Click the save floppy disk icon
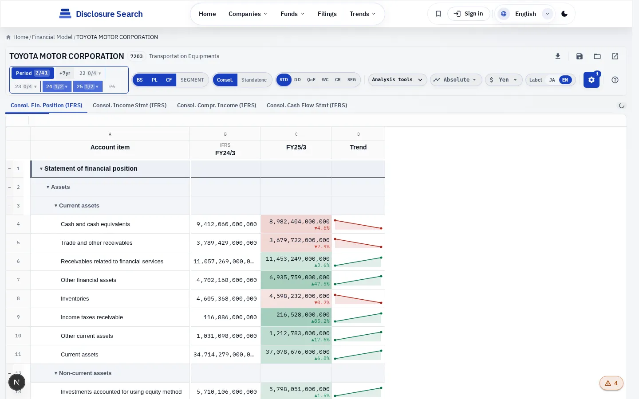This screenshot has height=399, width=639. [580, 56]
